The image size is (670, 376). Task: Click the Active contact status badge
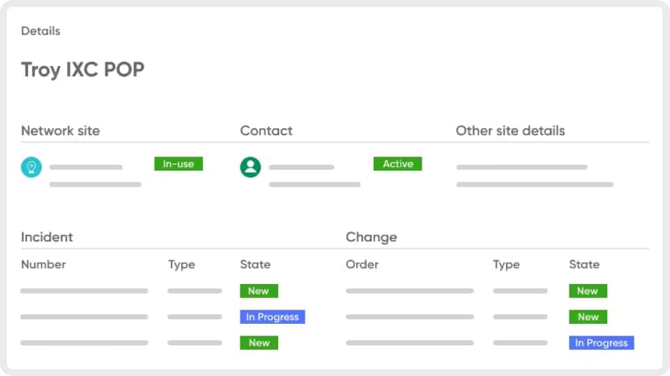[x=397, y=164]
